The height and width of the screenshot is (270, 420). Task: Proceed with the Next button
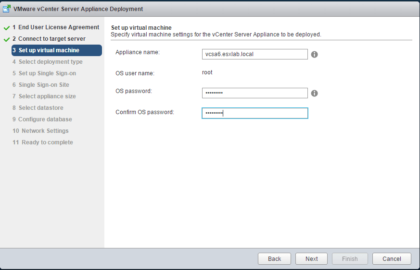point(311,259)
